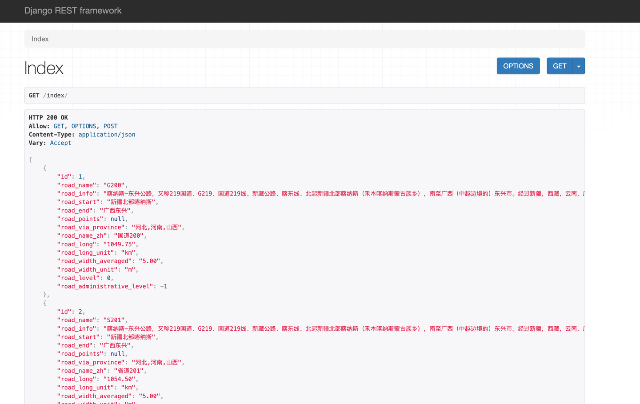The height and width of the screenshot is (404, 640).
Task: Click the GET method in Allow header
Action: point(59,126)
